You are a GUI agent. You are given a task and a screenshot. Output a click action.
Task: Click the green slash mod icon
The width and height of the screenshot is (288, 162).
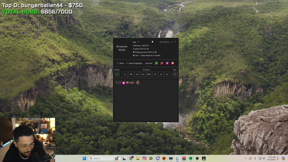click(156, 63)
